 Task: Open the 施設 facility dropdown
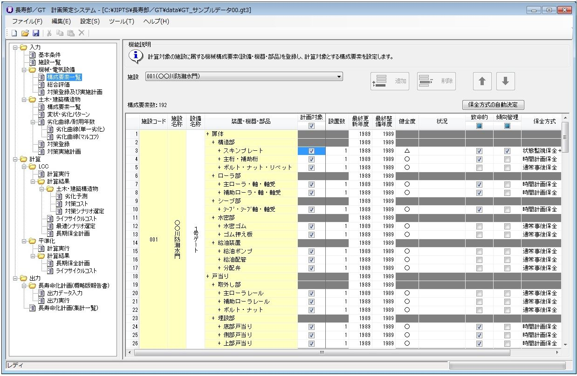[x=339, y=76]
